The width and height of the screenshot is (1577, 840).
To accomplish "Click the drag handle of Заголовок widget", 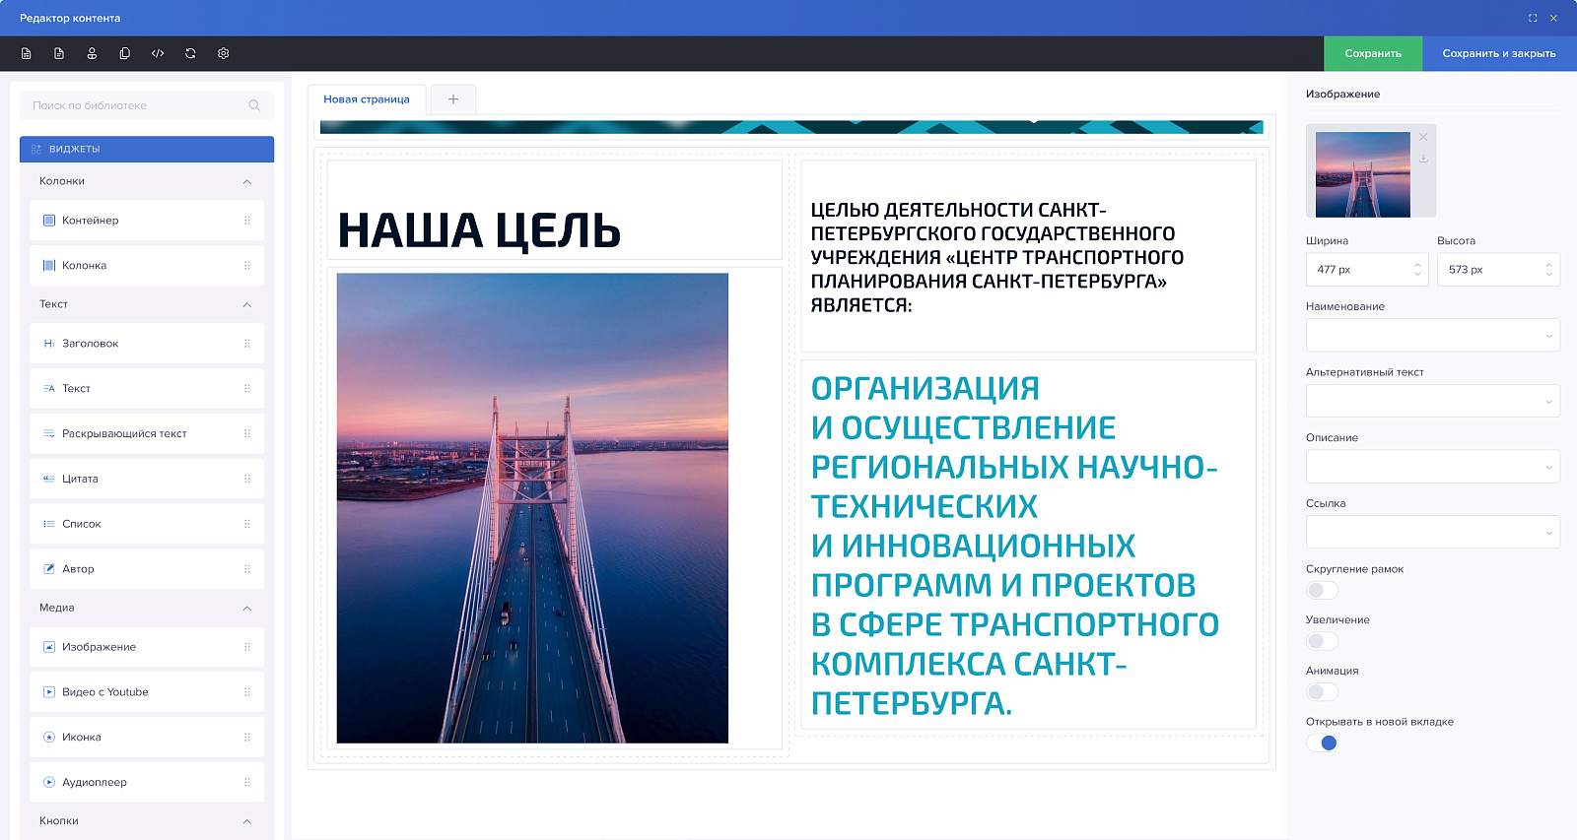I will click(247, 344).
